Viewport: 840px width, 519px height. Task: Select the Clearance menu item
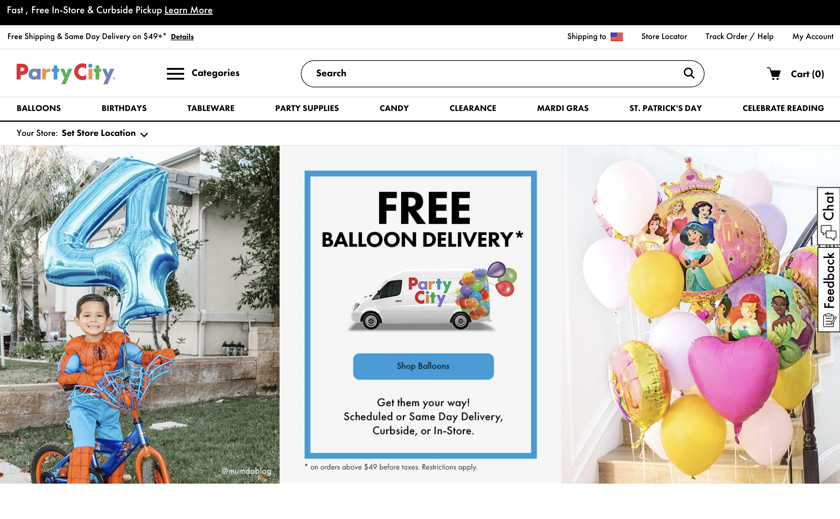pyautogui.click(x=473, y=108)
